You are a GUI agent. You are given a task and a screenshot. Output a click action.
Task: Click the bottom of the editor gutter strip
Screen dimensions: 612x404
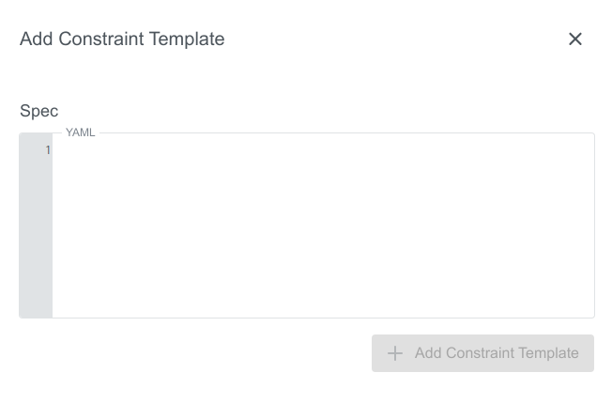(36, 308)
